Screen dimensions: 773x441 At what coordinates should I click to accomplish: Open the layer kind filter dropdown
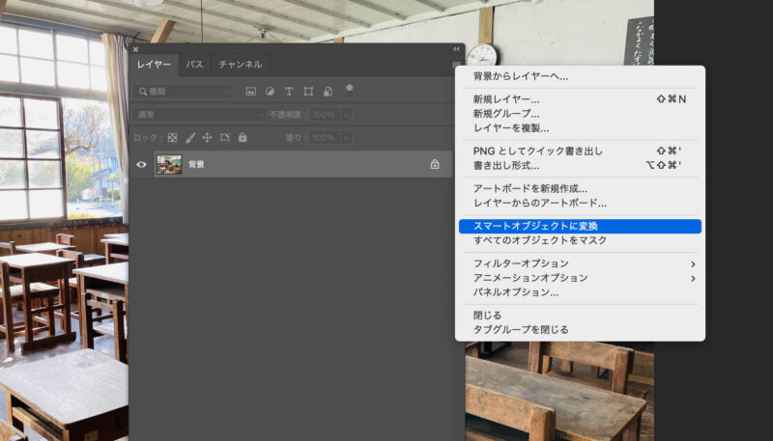click(183, 92)
